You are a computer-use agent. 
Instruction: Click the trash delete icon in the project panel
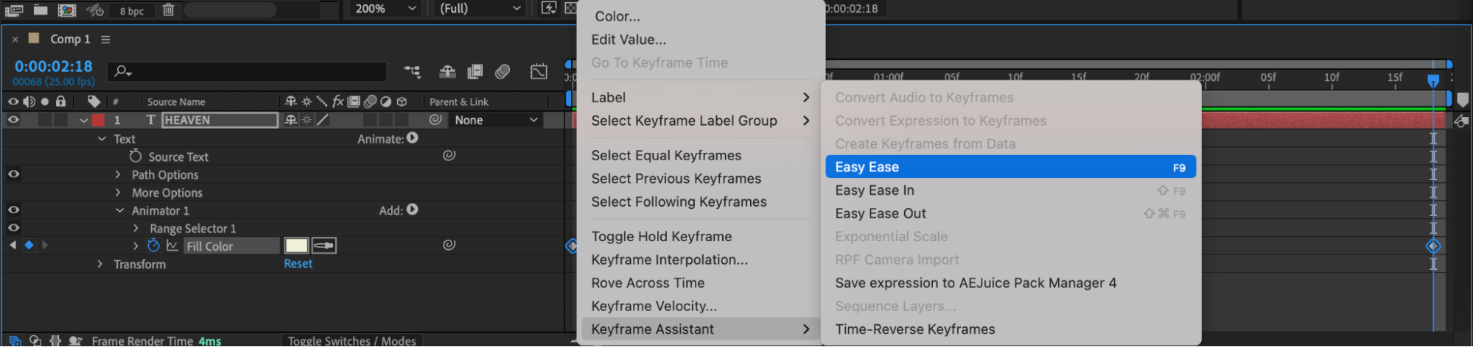168,10
